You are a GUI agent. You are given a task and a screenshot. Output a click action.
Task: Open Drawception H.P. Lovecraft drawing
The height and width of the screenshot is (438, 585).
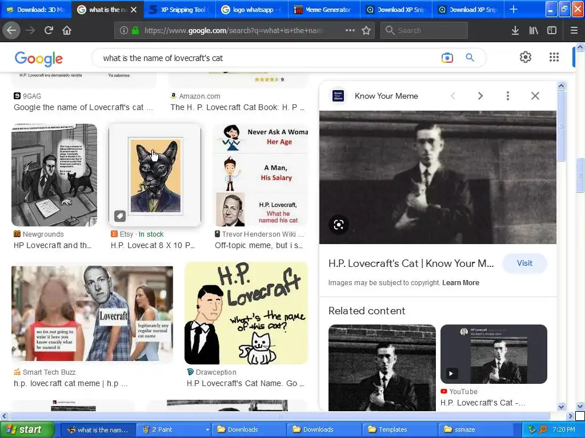pos(246,313)
